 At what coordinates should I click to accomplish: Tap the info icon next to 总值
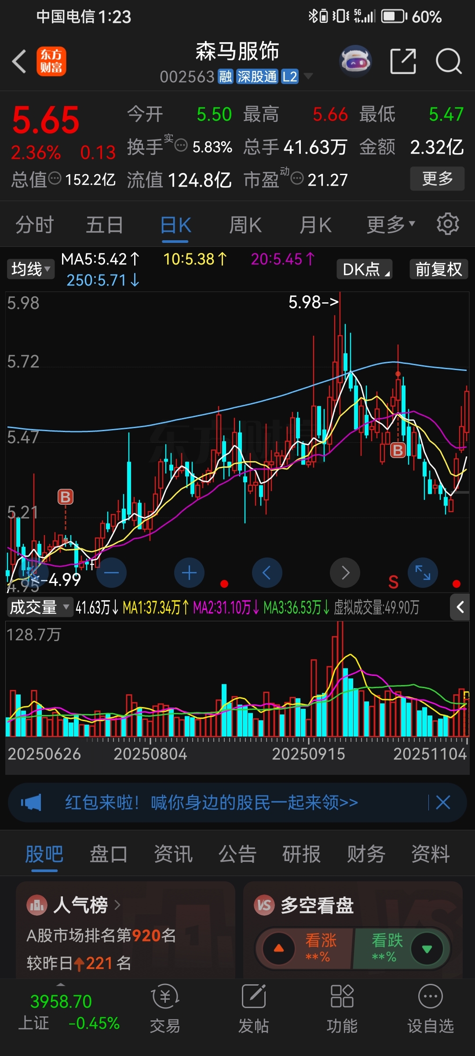pos(55,179)
